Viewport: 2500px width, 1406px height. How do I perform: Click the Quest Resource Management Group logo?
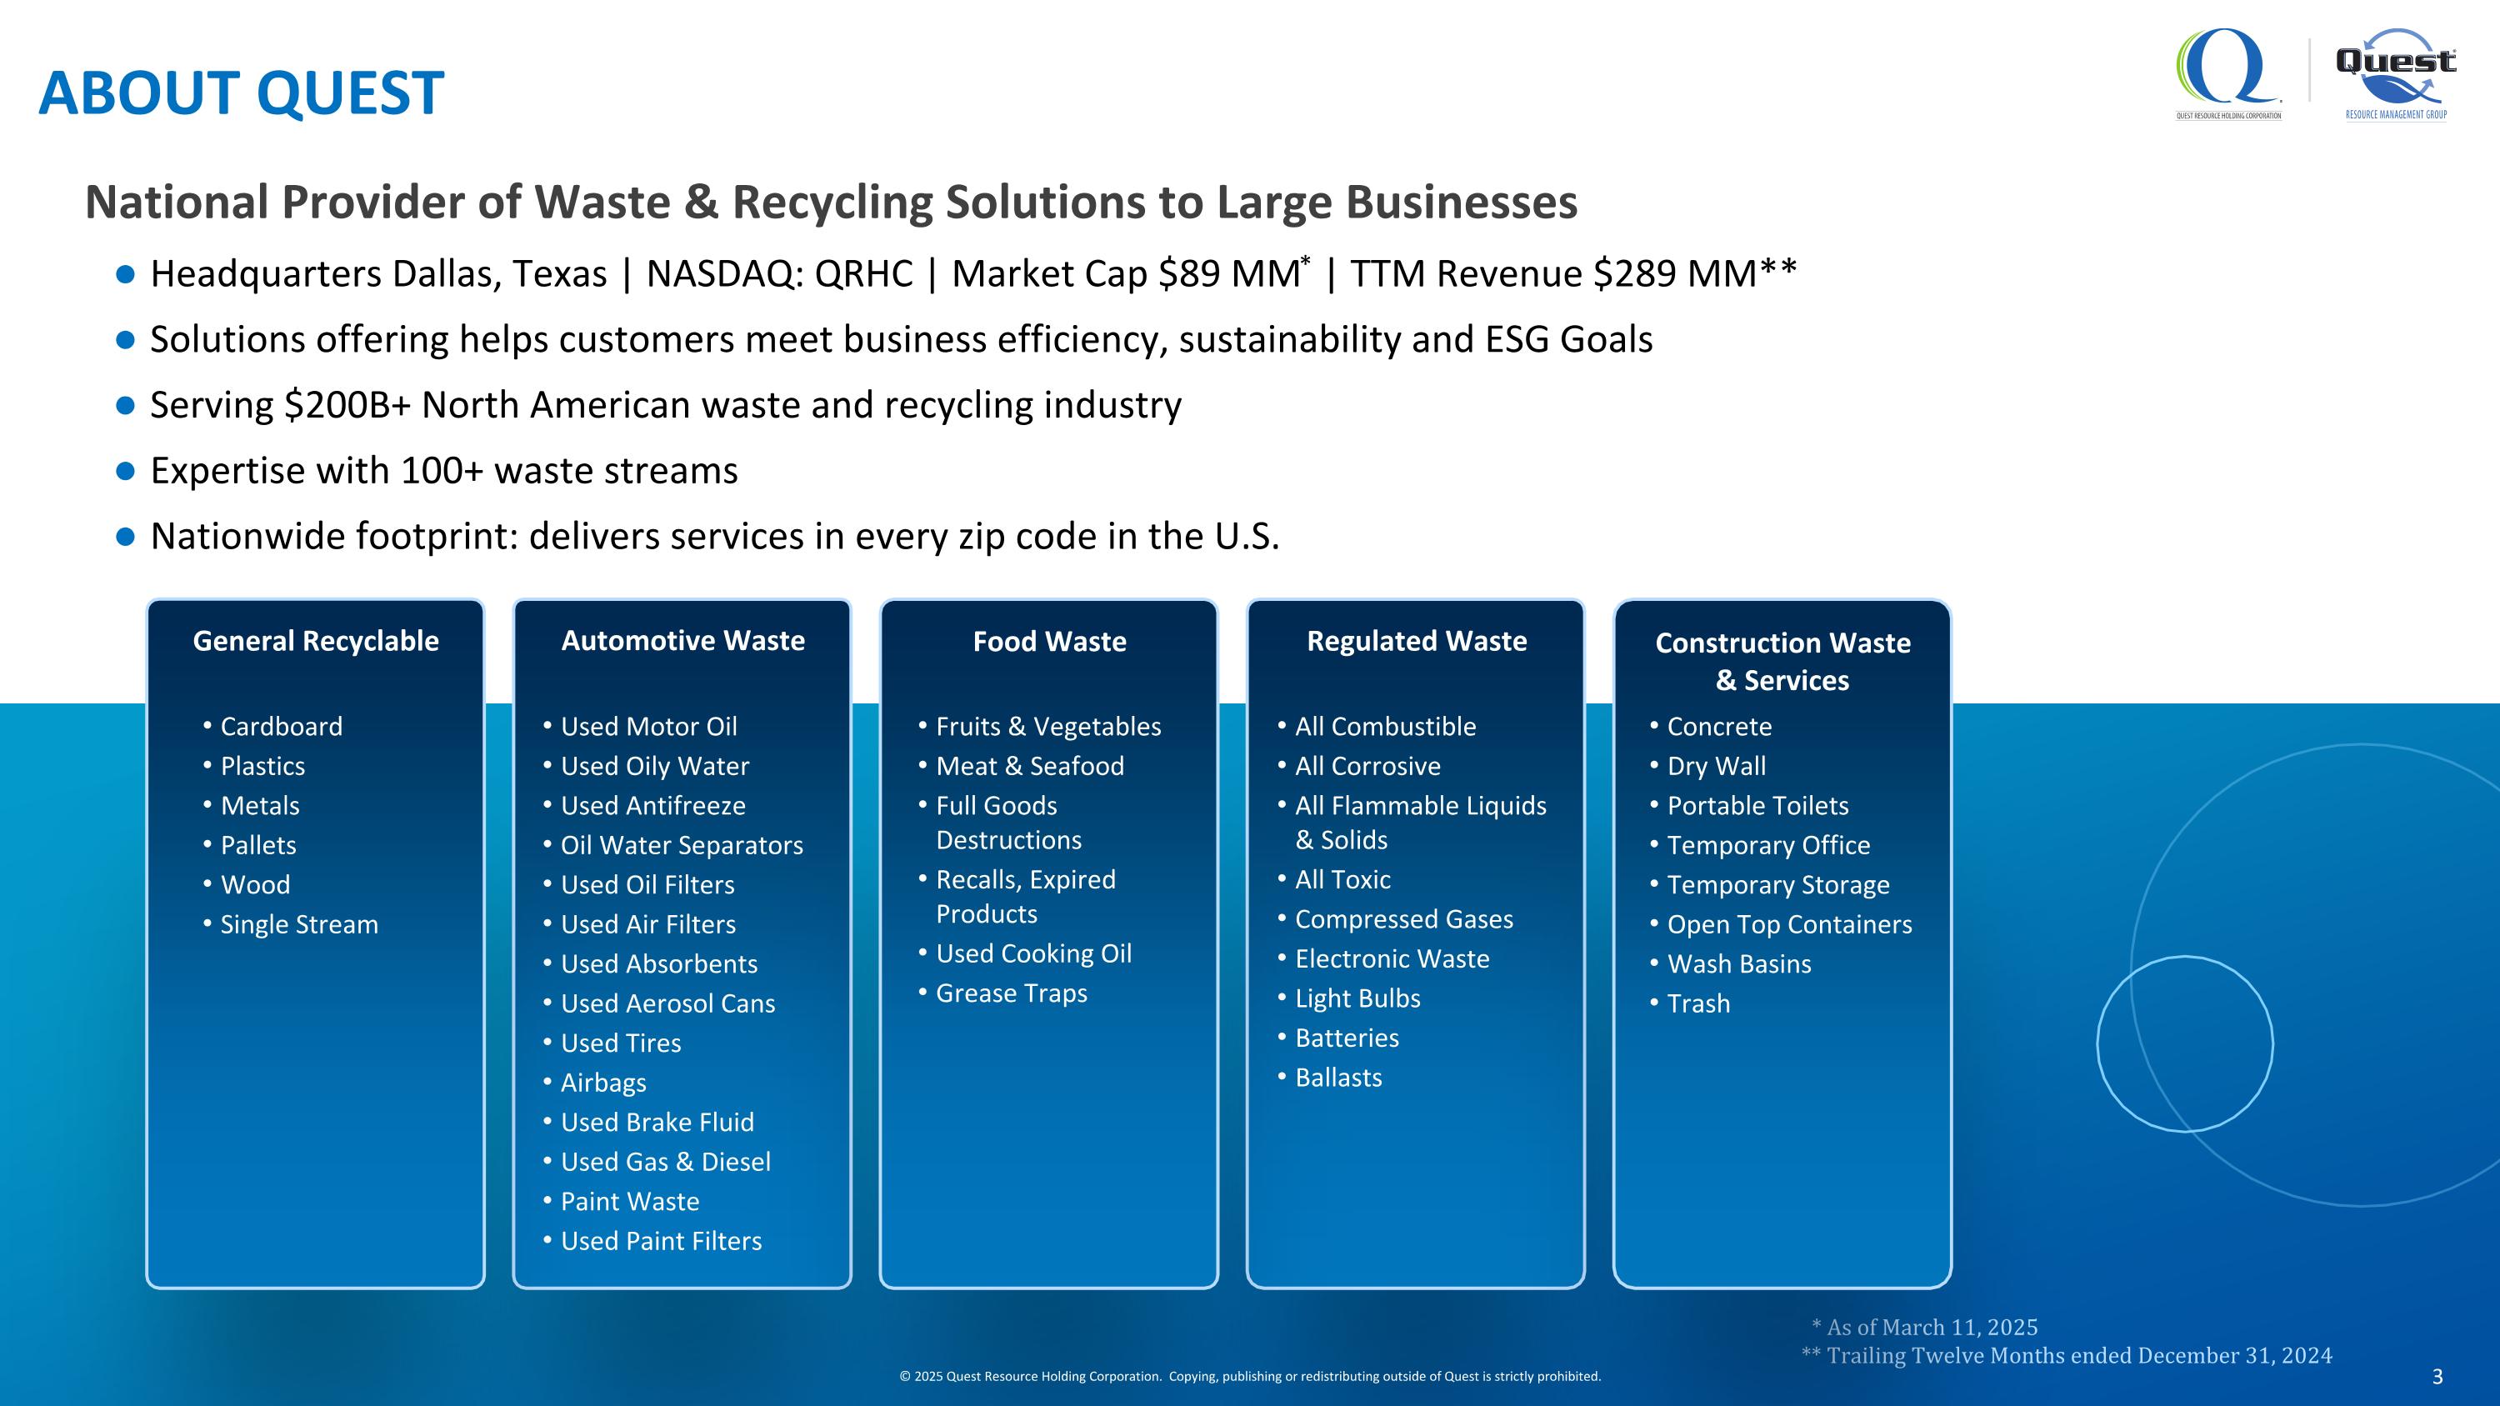point(2395,73)
